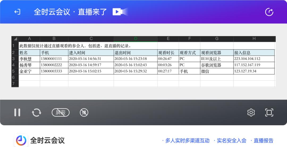The width and height of the screenshot is (287, 147).
Task: Click the IE10及以上 browser cell
Action: pyautogui.click(x=217, y=59)
